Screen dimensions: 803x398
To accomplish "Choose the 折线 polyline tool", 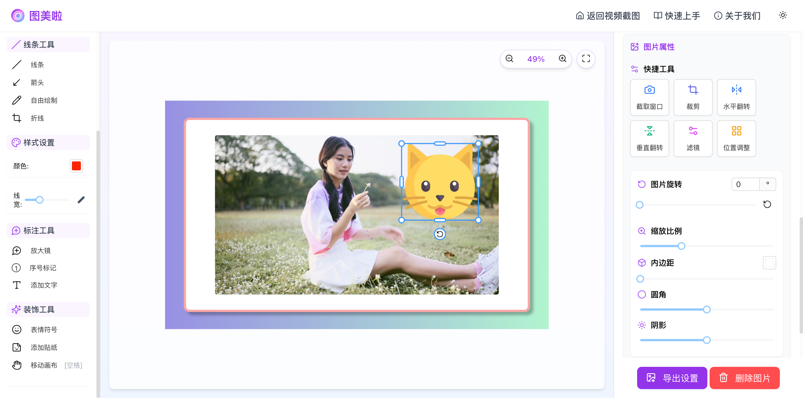I will (x=37, y=118).
